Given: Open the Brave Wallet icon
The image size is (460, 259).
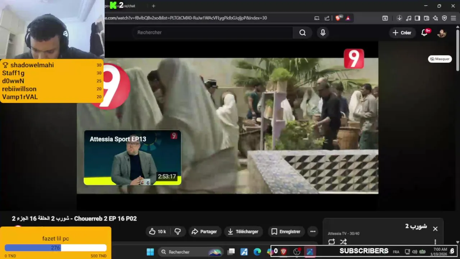Looking at the screenshot, I should 427,18.
